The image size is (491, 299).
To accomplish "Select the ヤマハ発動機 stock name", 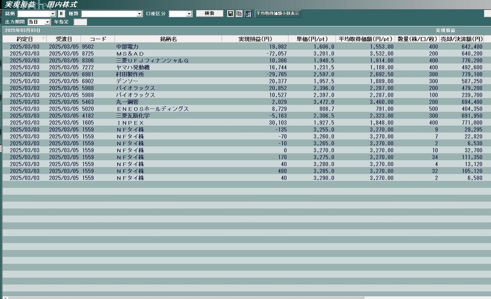I will coord(133,67).
